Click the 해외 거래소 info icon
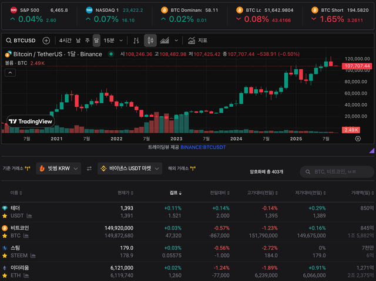 click(193, 168)
